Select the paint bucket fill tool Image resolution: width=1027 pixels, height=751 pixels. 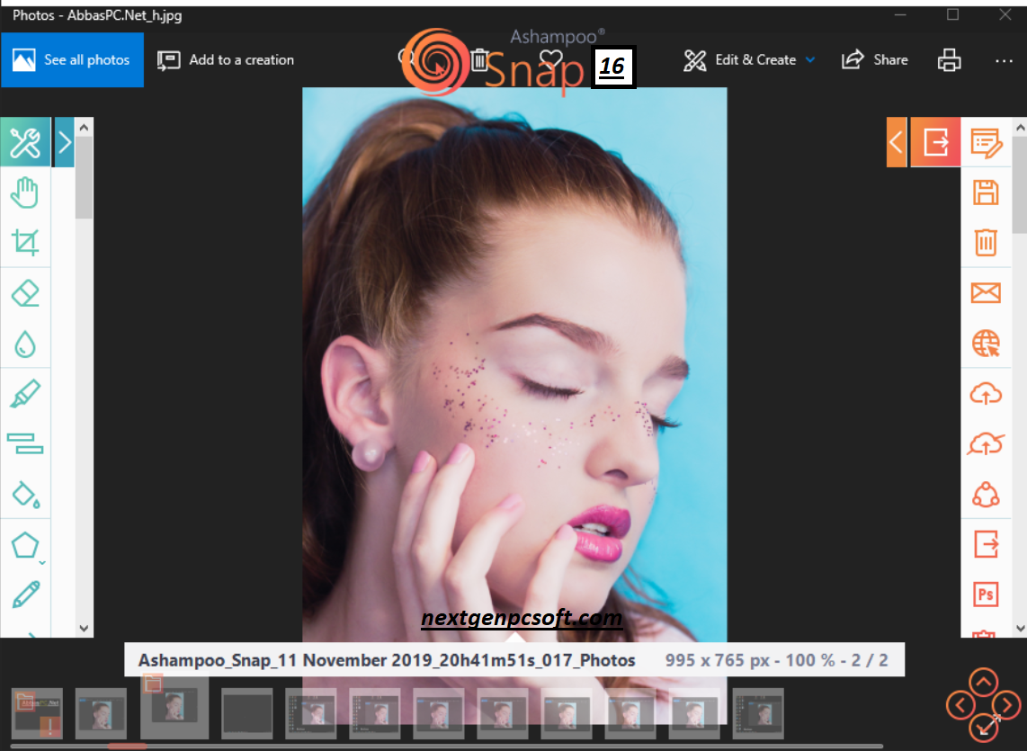coord(25,493)
